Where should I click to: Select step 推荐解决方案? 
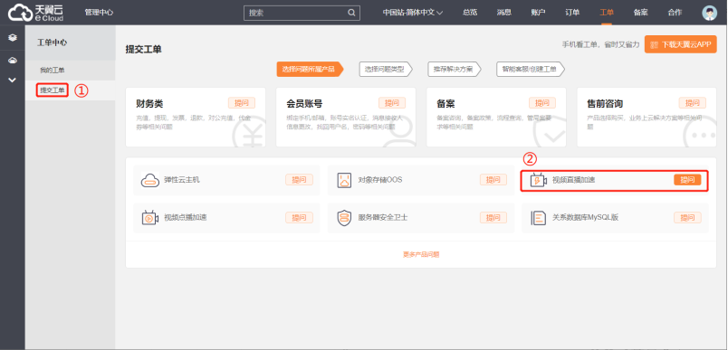(x=454, y=69)
